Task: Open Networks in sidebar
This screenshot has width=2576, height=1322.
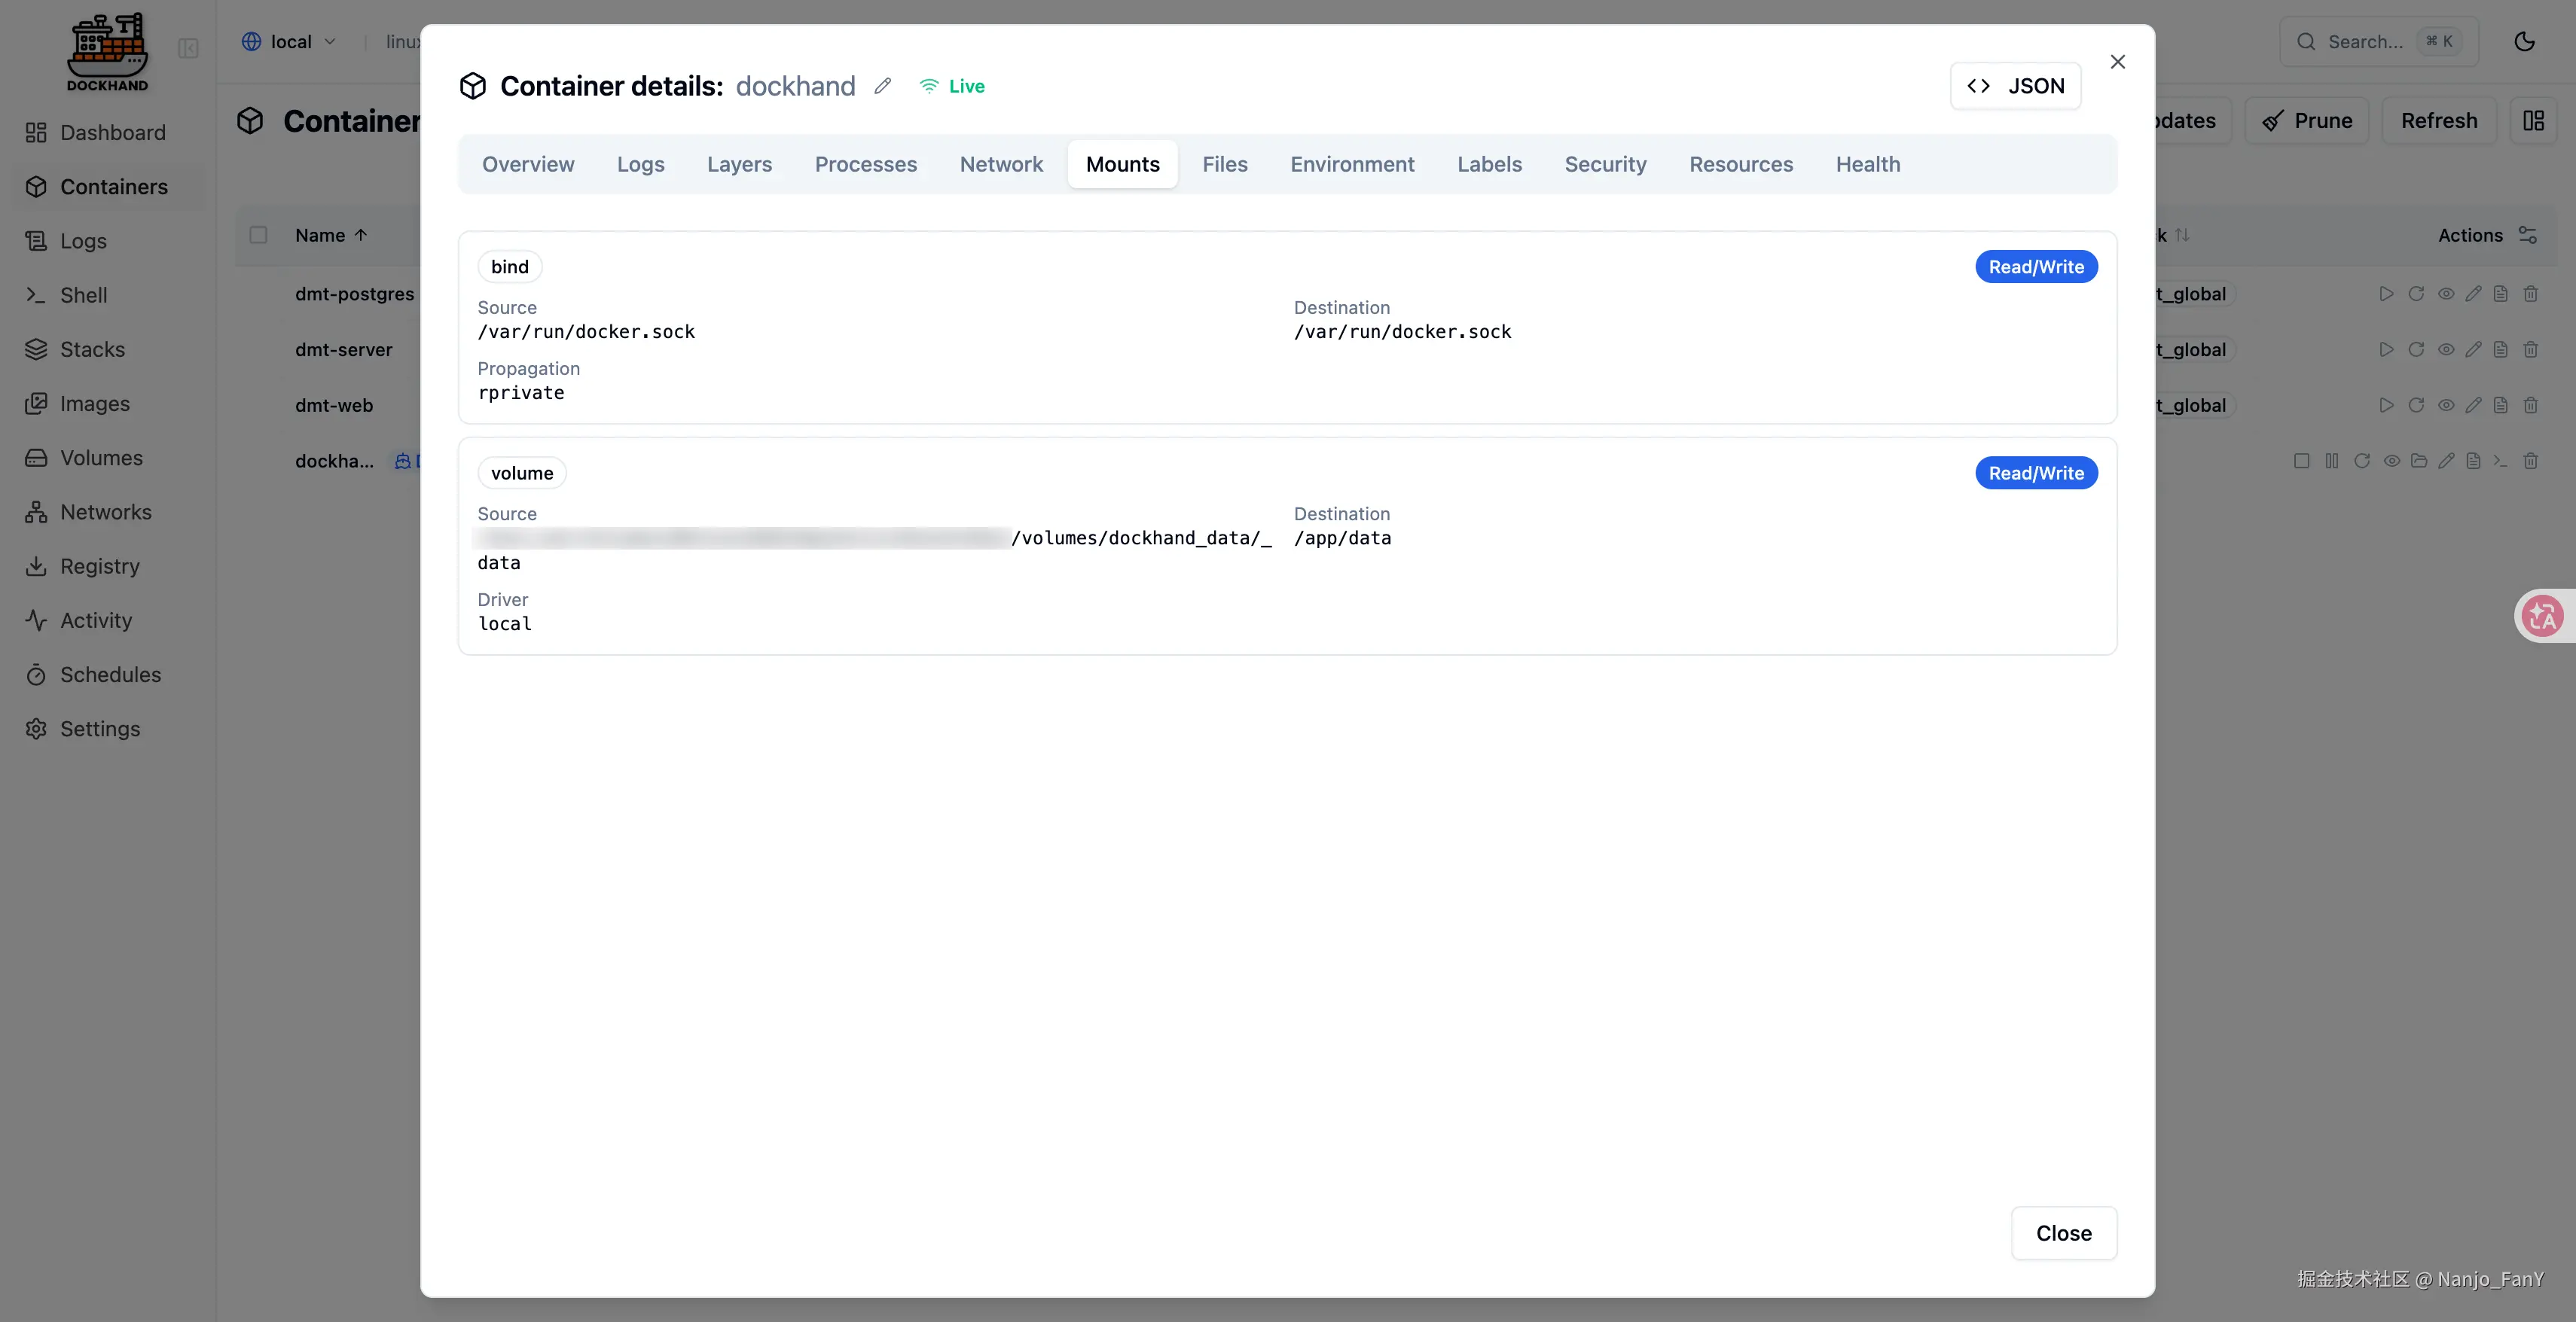Action: pyautogui.click(x=108, y=512)
